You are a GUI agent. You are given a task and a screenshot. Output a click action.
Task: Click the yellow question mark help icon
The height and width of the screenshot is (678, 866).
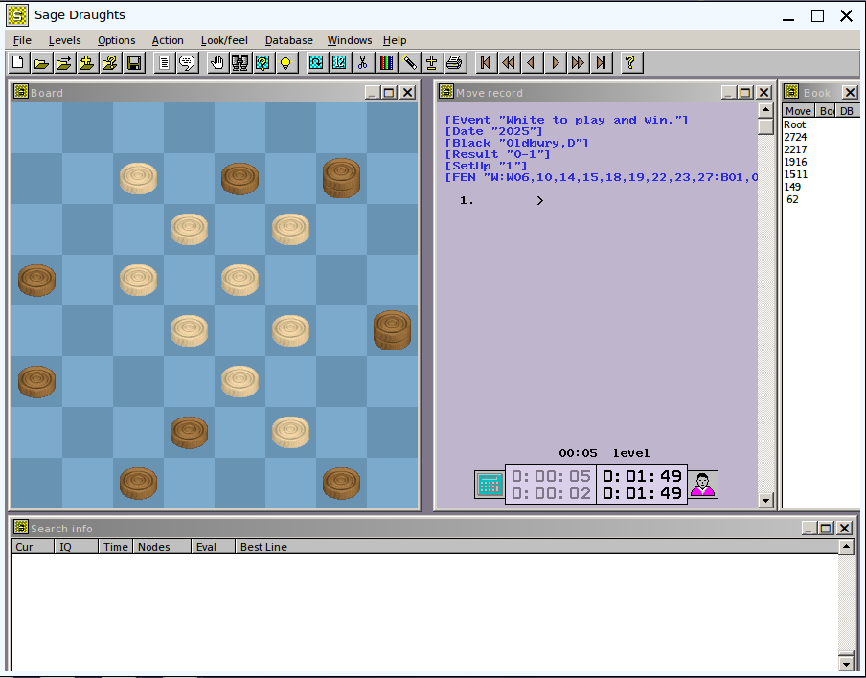tap(629, 63)
